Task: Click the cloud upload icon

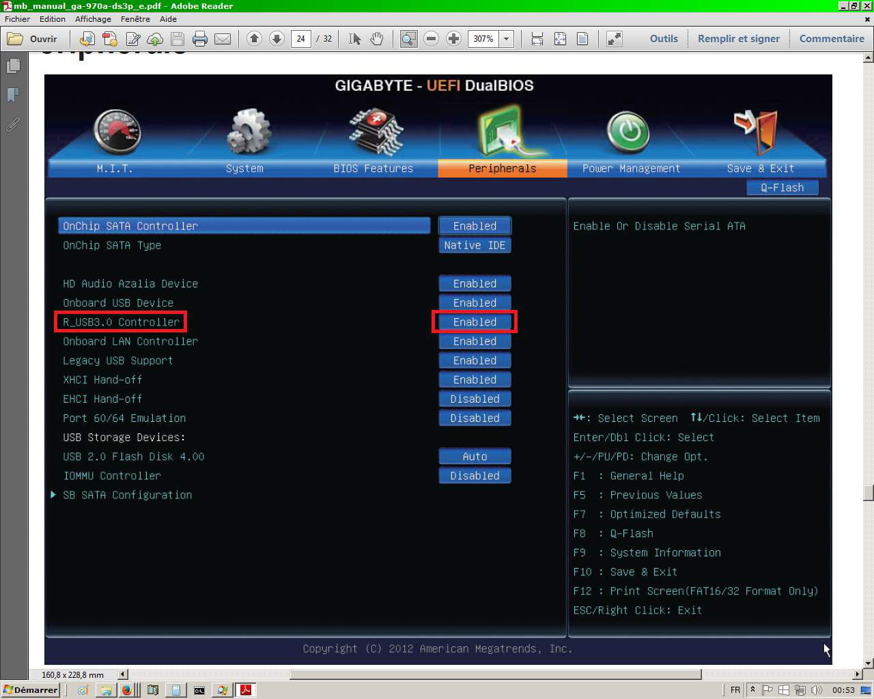Action: click(155, 39)
